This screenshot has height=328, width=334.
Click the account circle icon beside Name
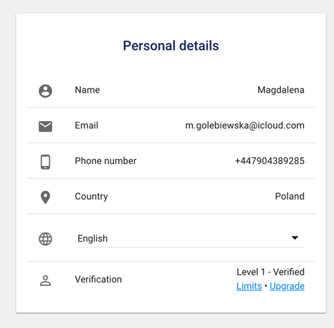(45, 91)
